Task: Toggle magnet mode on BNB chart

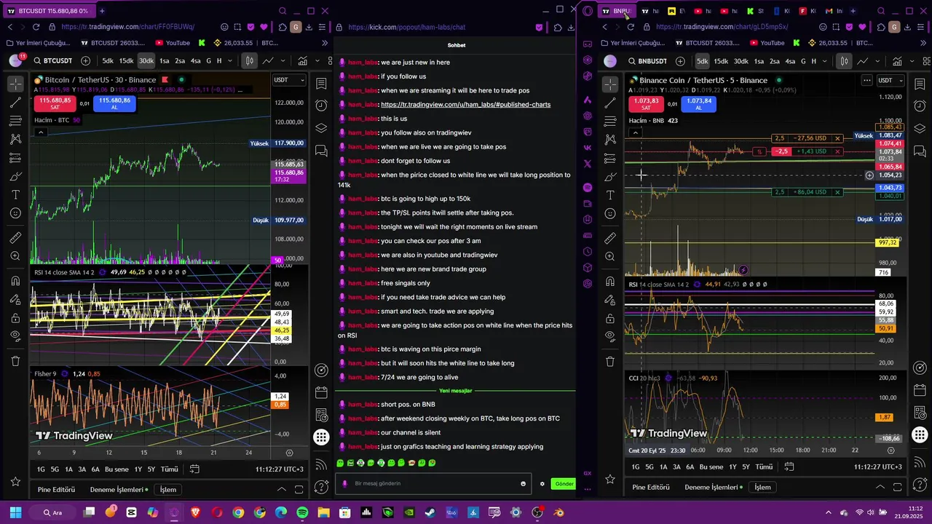Action: [610, 281]
